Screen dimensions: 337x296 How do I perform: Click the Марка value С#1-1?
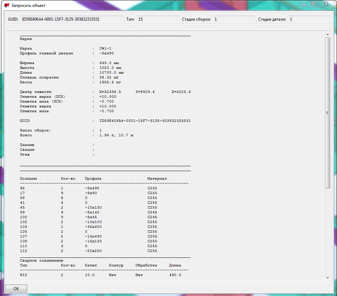[x=105, y=49]
